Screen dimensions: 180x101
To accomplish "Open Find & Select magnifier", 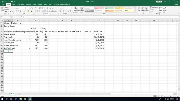I will (x=164, y=10).
